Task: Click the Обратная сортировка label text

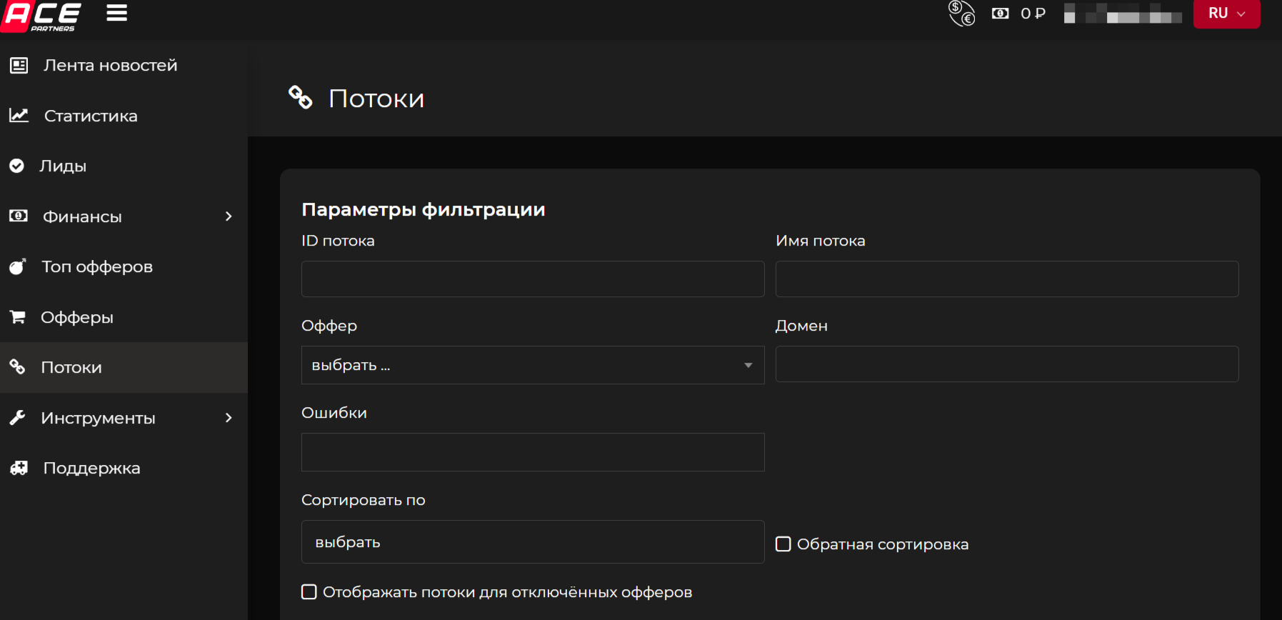Action: [883, 544]
